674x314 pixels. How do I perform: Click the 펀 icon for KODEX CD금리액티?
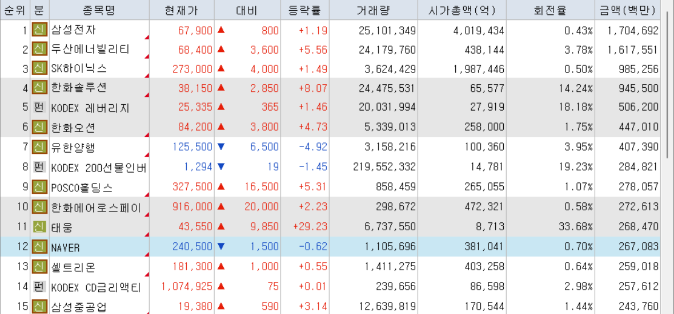coord(40,287)
